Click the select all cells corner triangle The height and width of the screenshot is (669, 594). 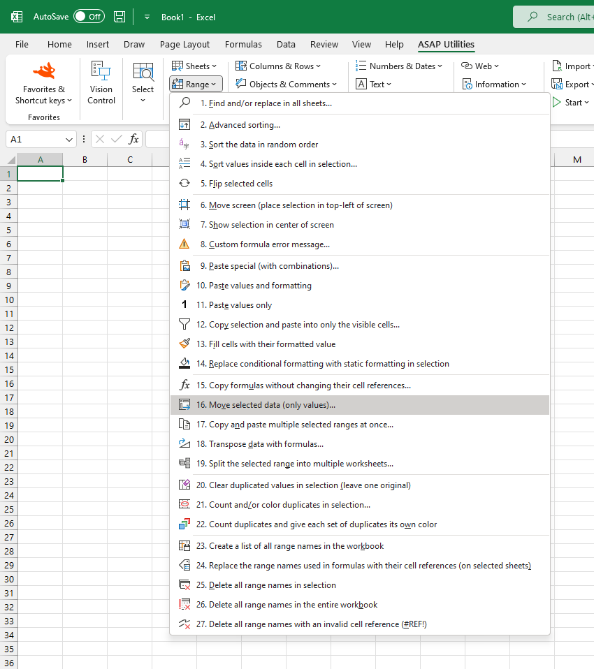tap(11, 160)
